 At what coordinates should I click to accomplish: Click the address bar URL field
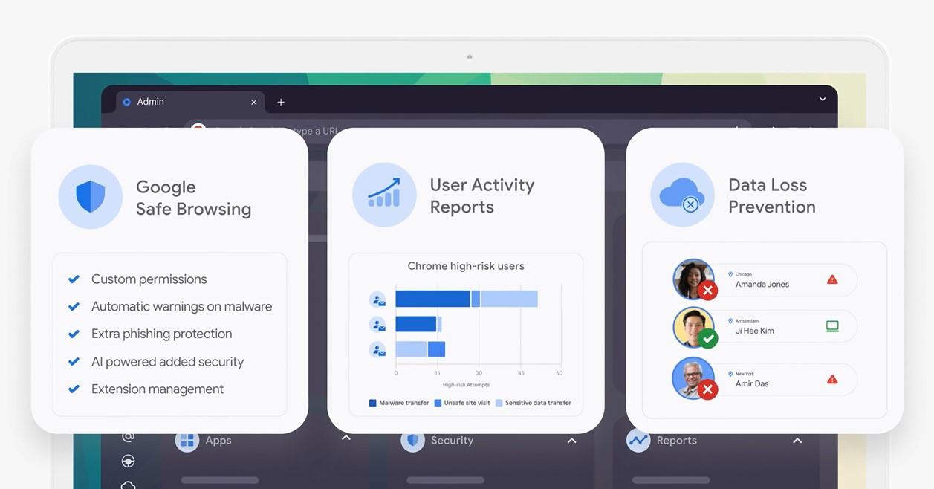pyautogui.click(x=468, y=130)
